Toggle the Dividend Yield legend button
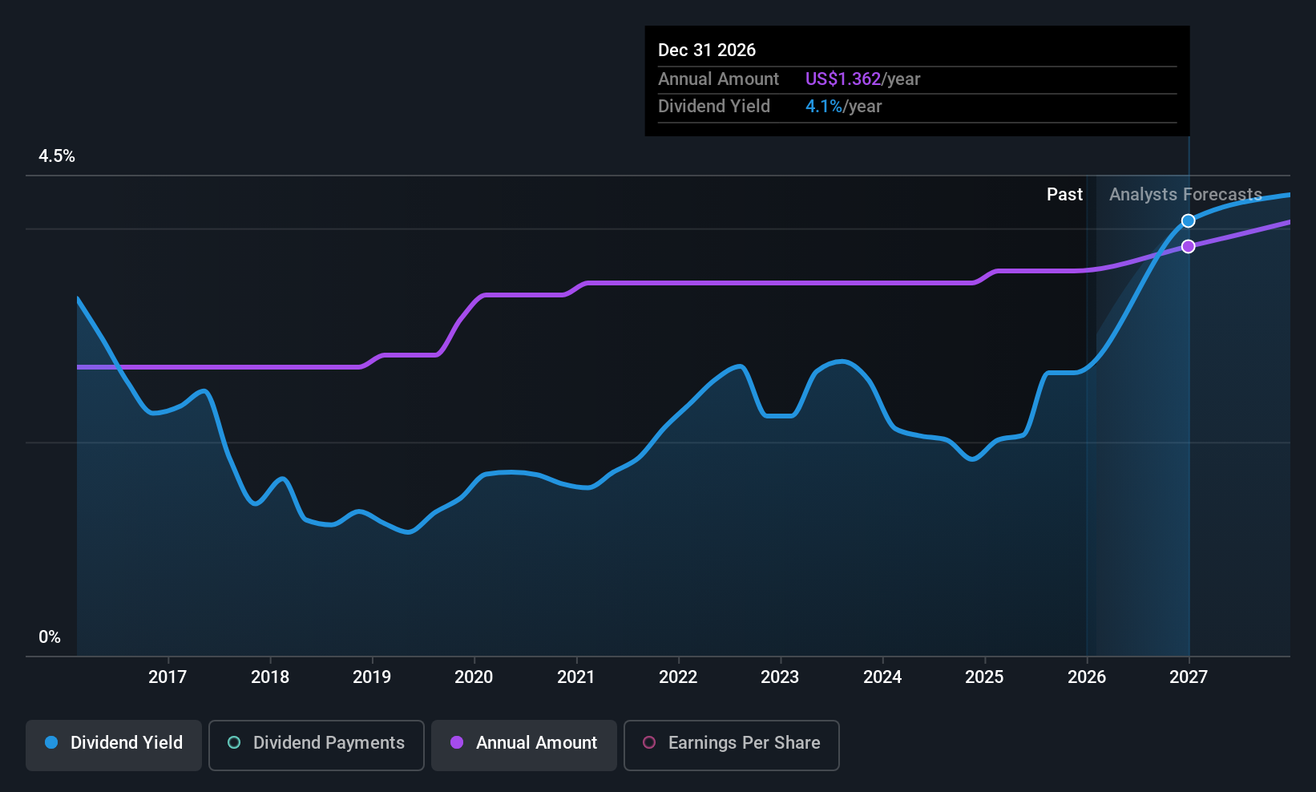Screen dimensions: 1316x792 click(114, 746)
